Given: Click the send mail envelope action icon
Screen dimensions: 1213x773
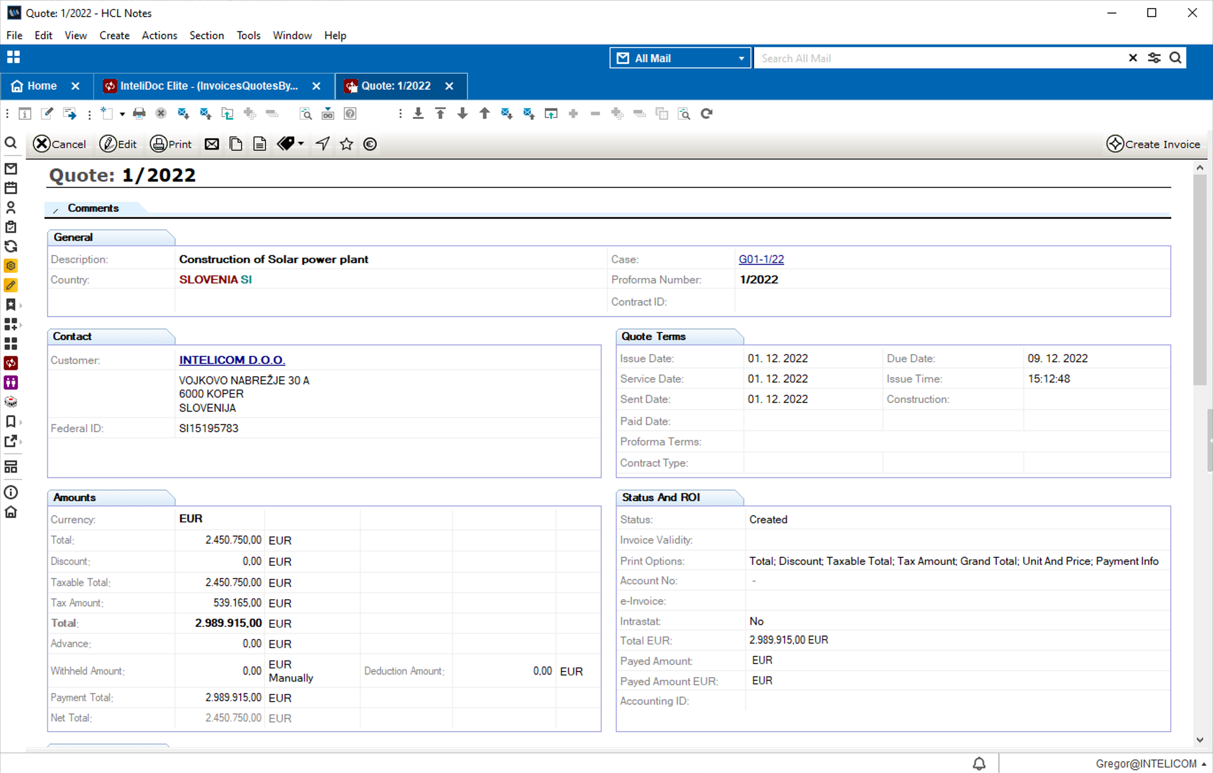Looking at the screenshot, I should click(212, 144).
